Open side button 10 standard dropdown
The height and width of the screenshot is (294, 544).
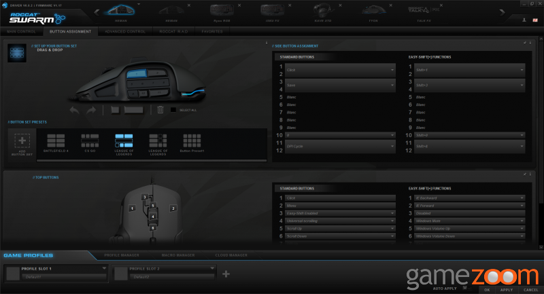pyautogui.click(x=340, y=135)
